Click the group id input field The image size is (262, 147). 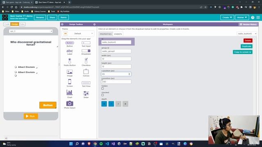(x=116, y=51)
